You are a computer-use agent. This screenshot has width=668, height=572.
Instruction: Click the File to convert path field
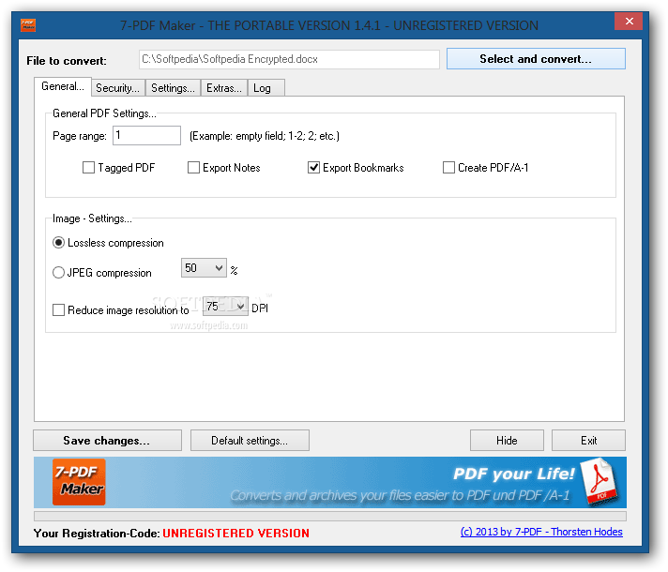(289, 59)
